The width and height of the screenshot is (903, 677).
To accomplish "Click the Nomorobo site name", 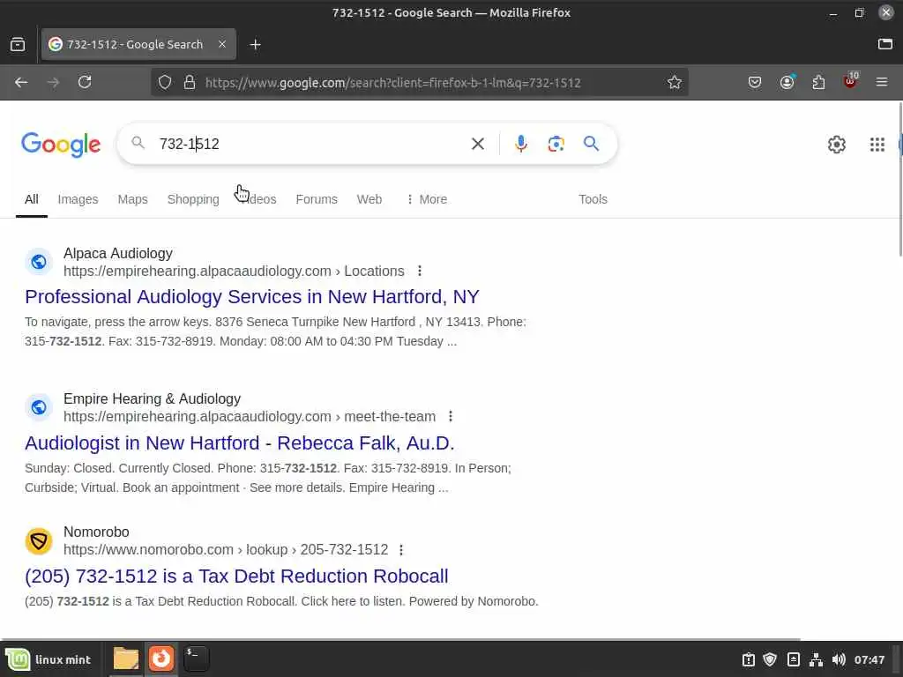I will [96, 532].
